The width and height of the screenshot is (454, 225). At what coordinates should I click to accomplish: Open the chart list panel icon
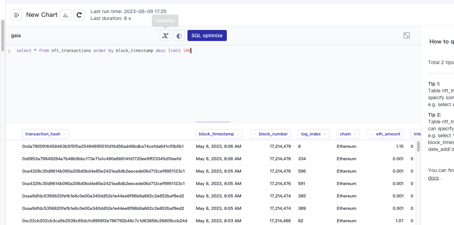(16, 14)
